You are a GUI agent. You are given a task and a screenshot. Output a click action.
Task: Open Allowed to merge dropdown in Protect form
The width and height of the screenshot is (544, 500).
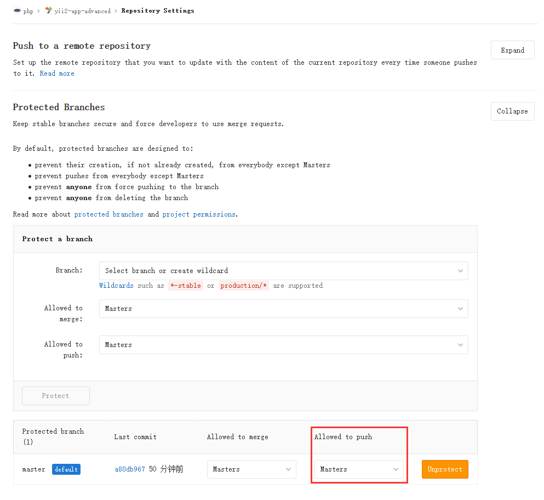(283, 309)
